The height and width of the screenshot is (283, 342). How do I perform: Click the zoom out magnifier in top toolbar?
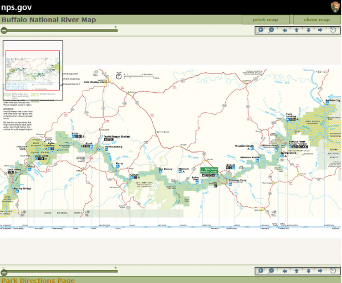[x=271, y=30]
